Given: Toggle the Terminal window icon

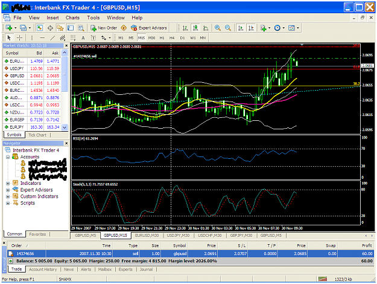Looking at the screenshot, I should tap(71, 28).
